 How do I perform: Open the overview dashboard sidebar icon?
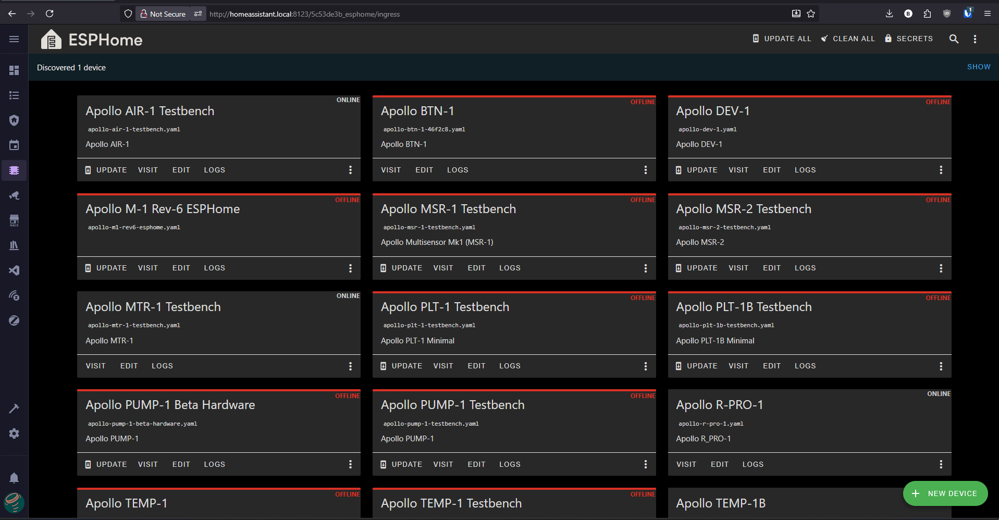pyautogui.click(x=14, y=70)
